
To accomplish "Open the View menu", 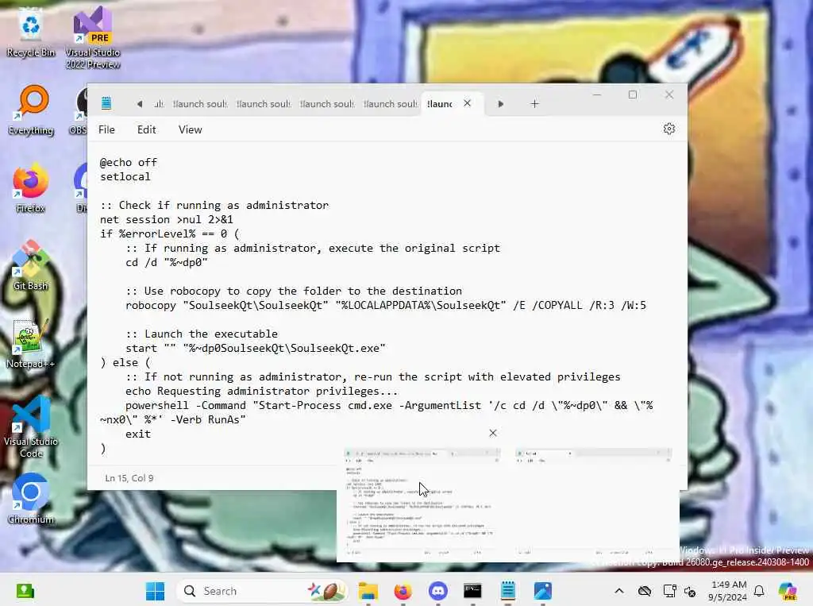I will 191,129.
